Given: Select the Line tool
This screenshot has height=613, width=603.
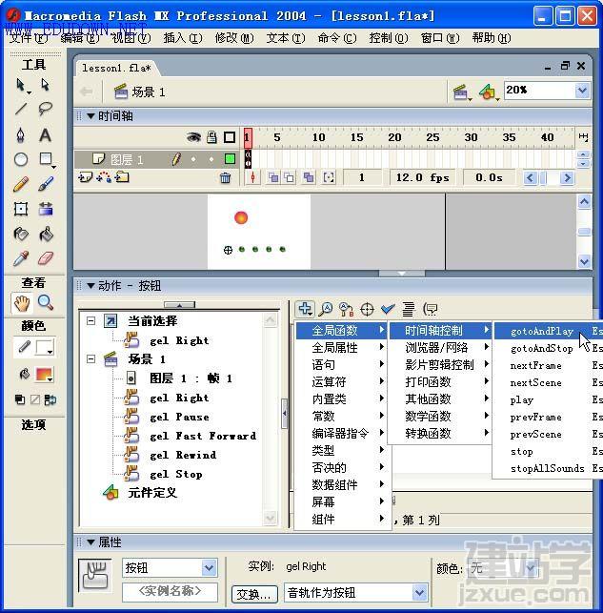Looking at the screenshot, I should point(21,109).
